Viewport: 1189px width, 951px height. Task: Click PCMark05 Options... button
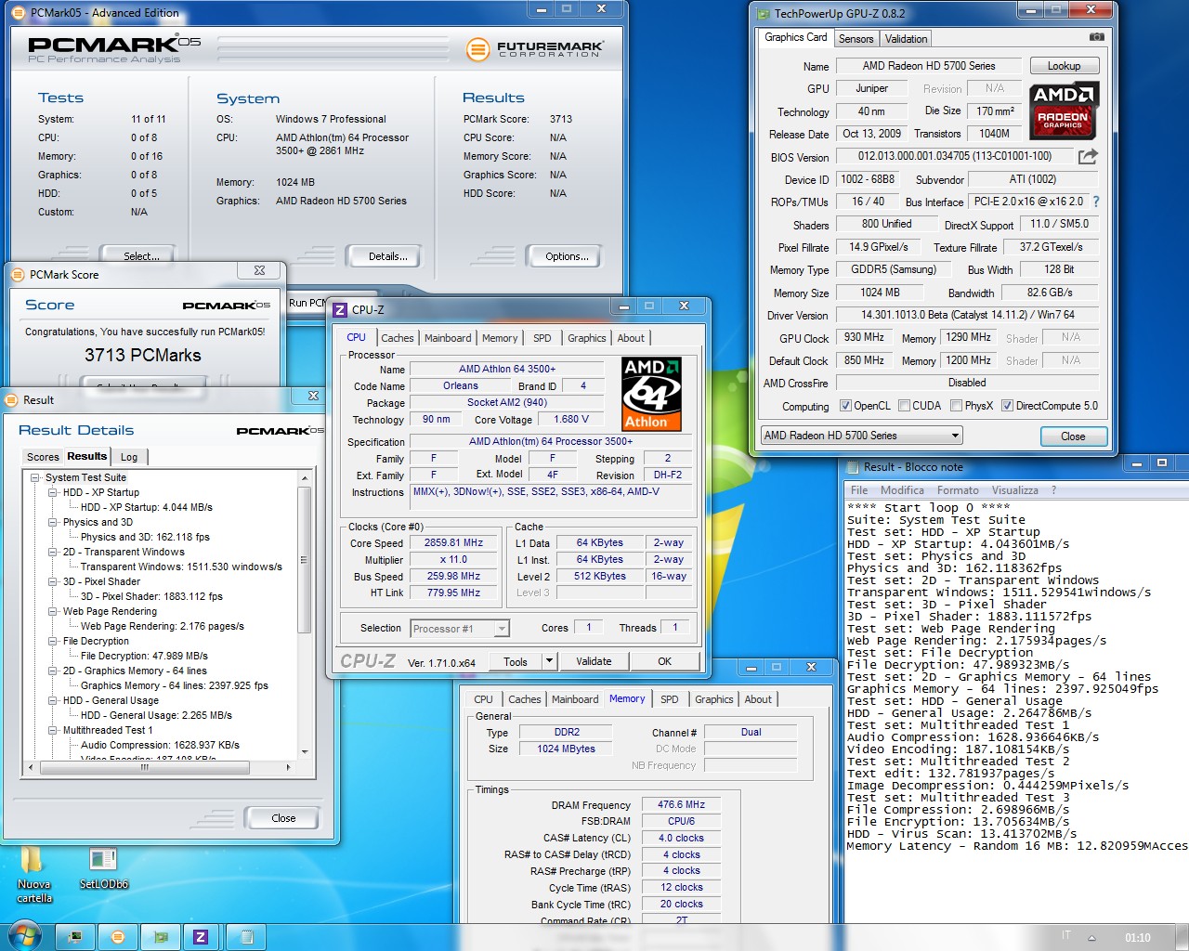pyautogui.click(x=567, y=256)
